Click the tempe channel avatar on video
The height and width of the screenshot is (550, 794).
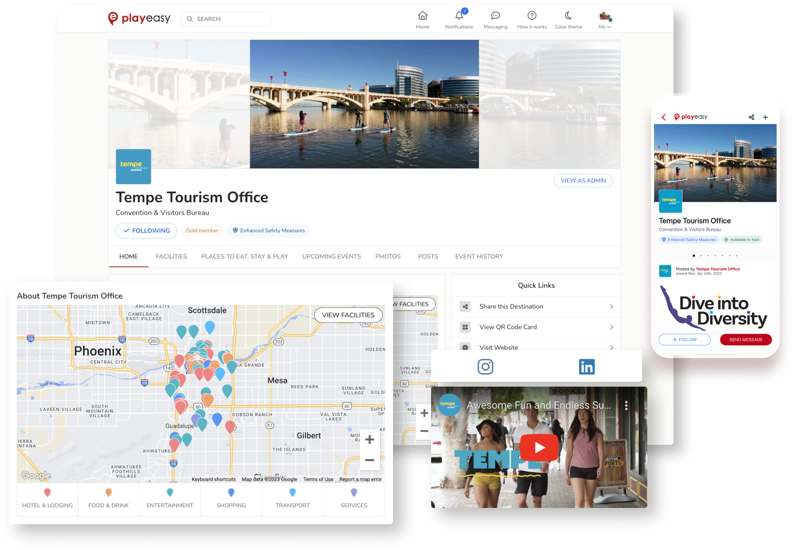click(449, 405)
